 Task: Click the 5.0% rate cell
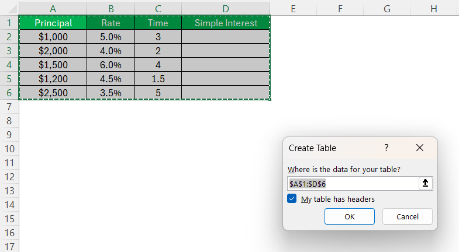tap(111, 37)
